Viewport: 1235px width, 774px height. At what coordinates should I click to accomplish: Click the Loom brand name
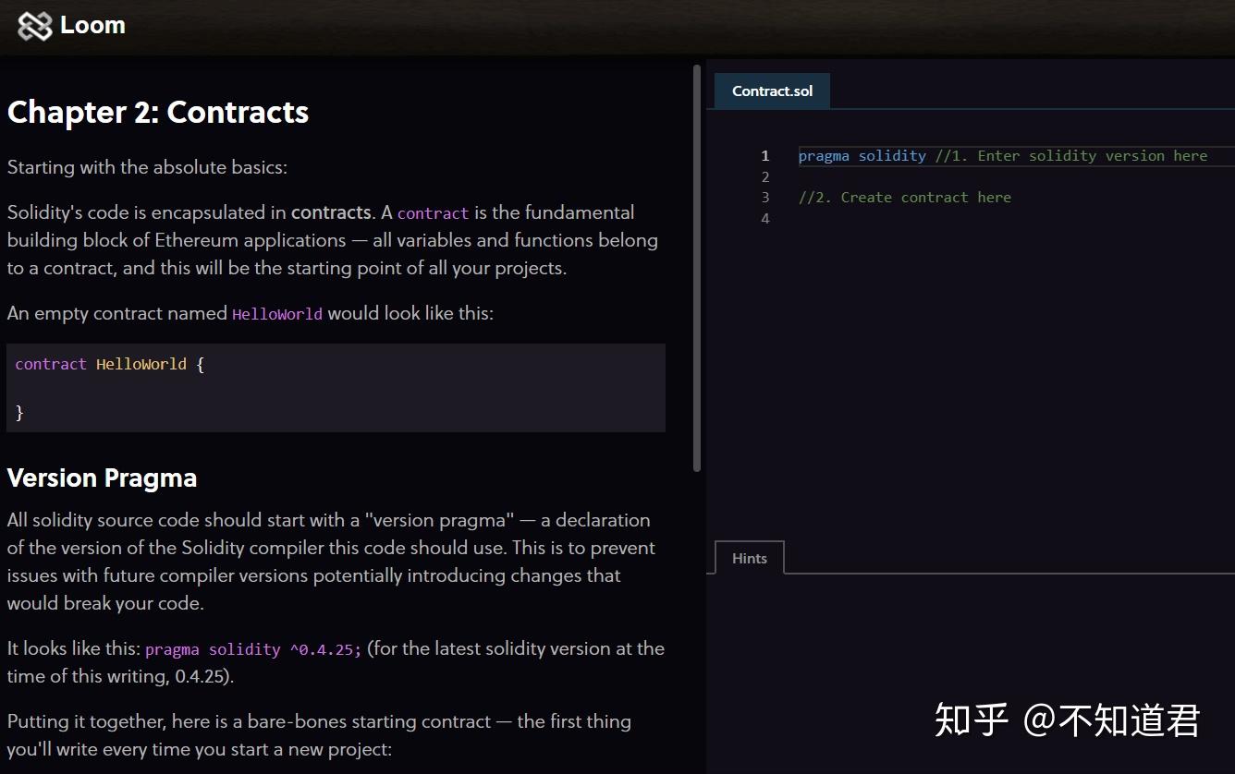click(92, 25)
